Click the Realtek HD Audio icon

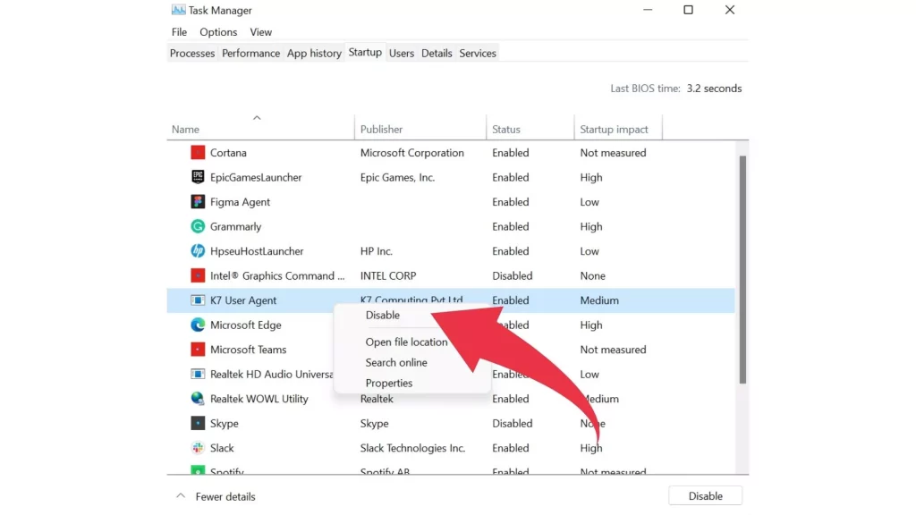click(198, 374)
